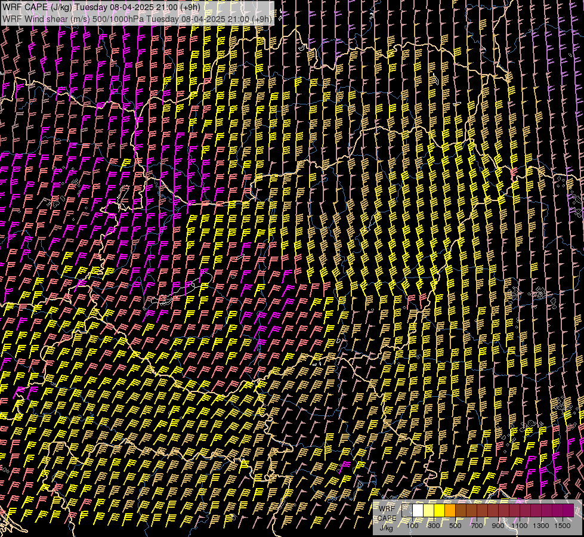Click the legend value 1100

(520, 526)
